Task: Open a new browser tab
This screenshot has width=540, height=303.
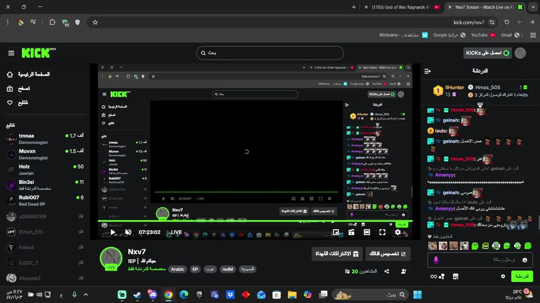Action: tap(354, 7)
